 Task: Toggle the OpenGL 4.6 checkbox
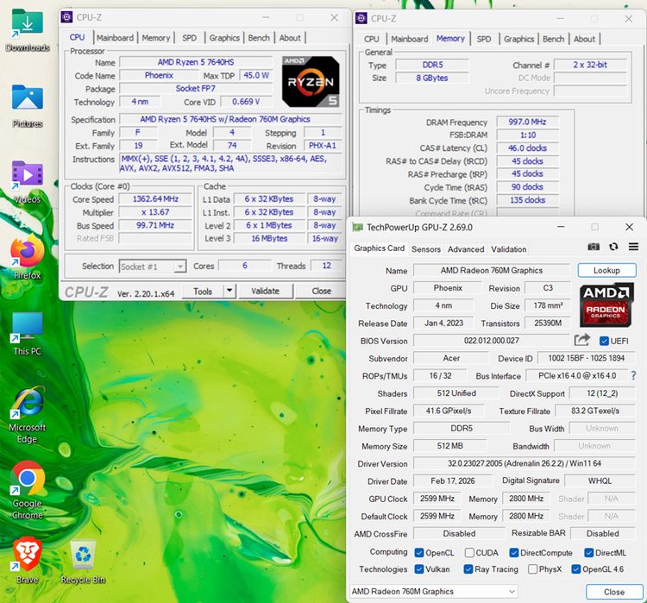[x=576, y=569]
